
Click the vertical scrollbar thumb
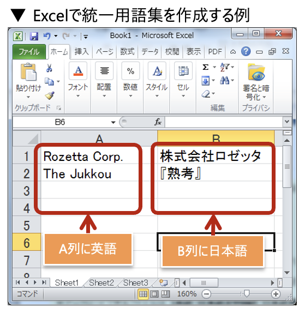click(x=287, y=166)
